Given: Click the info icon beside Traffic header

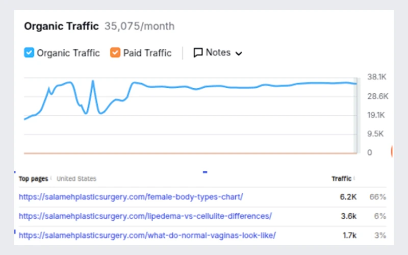Looking at the screenshot, I should (x=354, y=178).
